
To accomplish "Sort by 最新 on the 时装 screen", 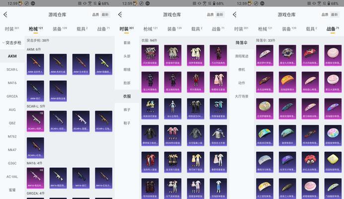I will (220, 15).
